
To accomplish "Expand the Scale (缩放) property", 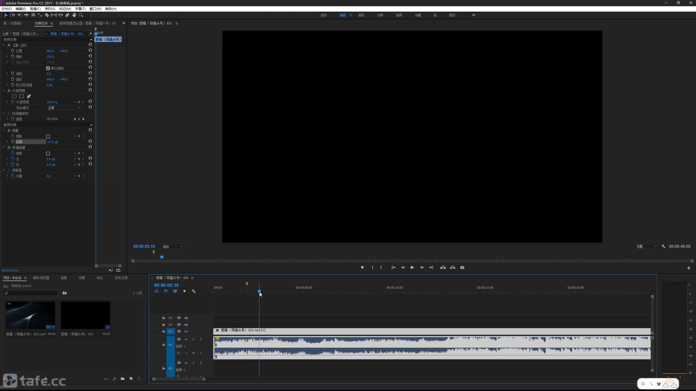I will [x=7, y=56].
